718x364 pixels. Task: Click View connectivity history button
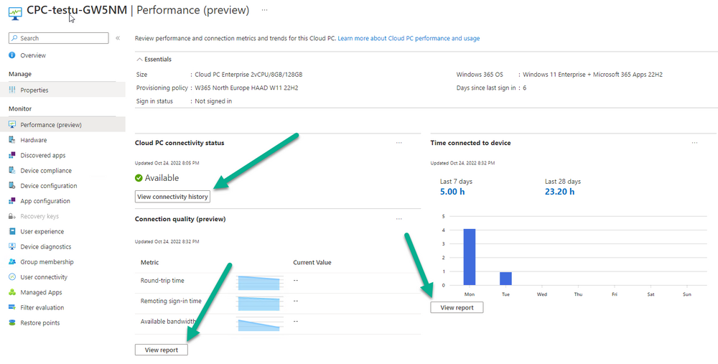(x=172, y=197)
